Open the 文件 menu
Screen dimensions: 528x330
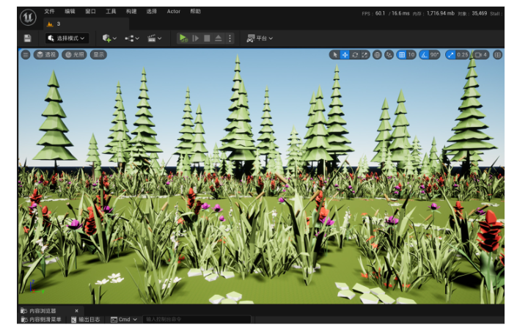(x=49, y=12)
